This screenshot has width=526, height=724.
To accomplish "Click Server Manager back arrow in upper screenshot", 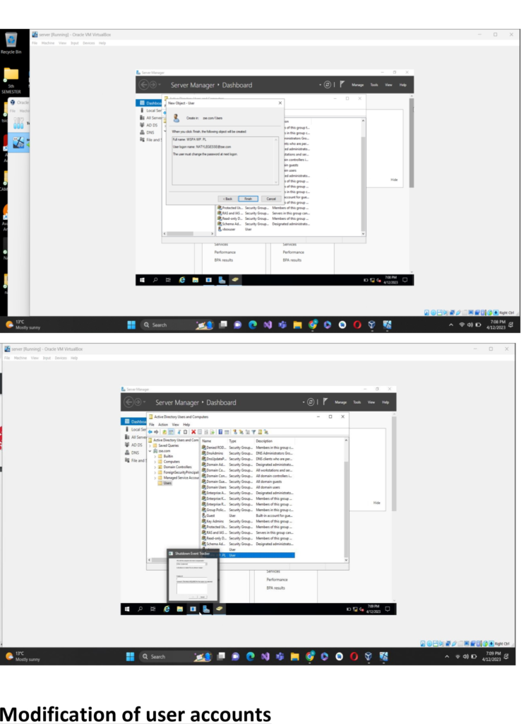I will click(x=143, y=85).
